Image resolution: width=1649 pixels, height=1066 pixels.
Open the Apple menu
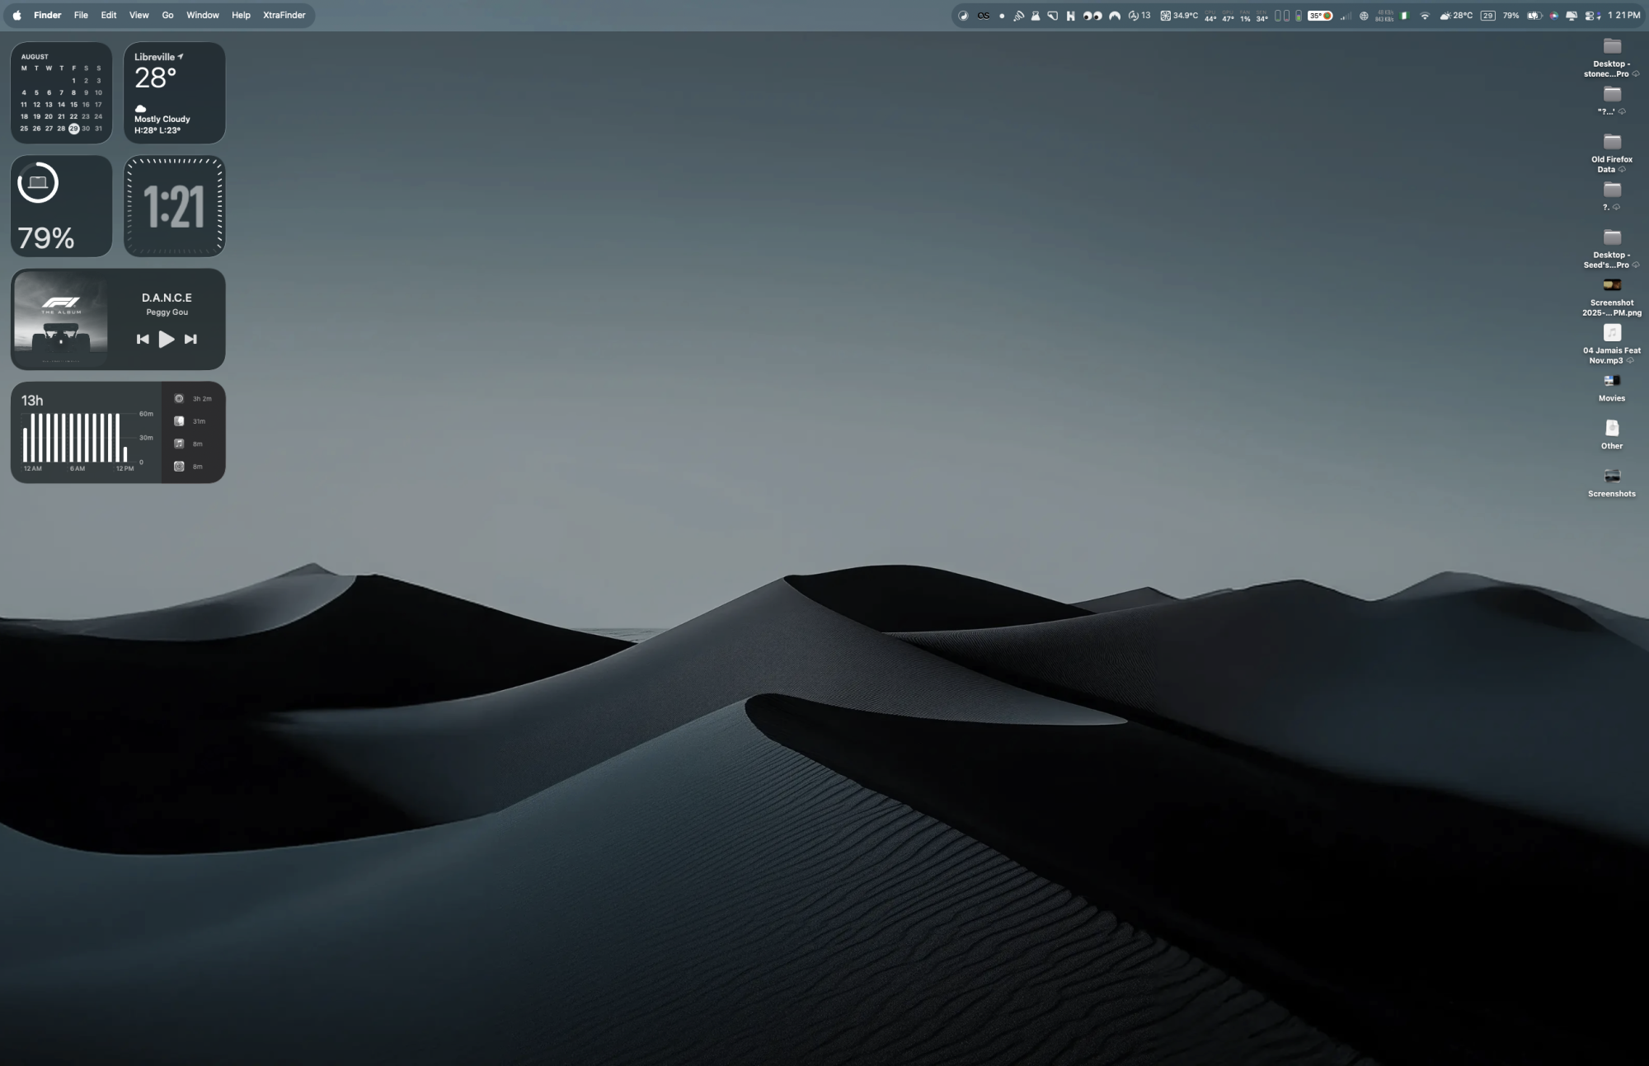16,15
